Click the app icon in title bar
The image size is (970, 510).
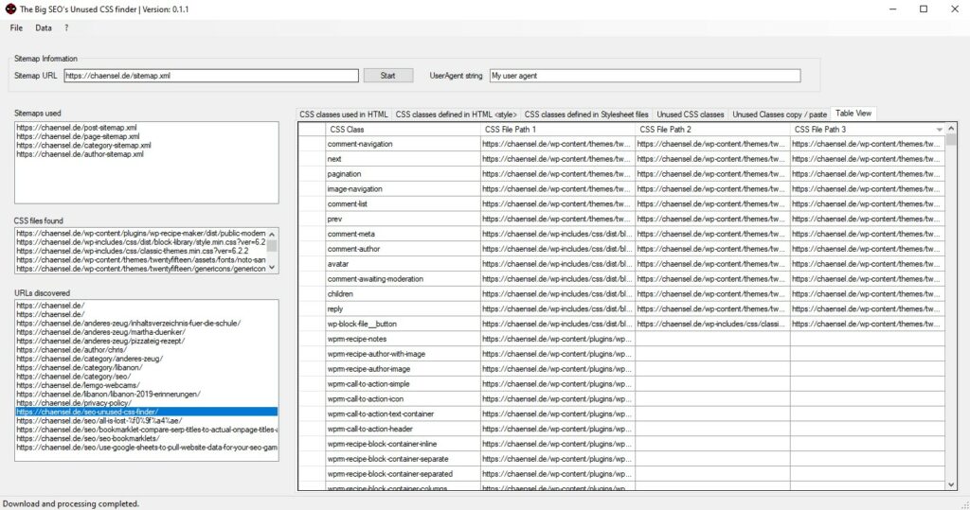coord(10,9)
